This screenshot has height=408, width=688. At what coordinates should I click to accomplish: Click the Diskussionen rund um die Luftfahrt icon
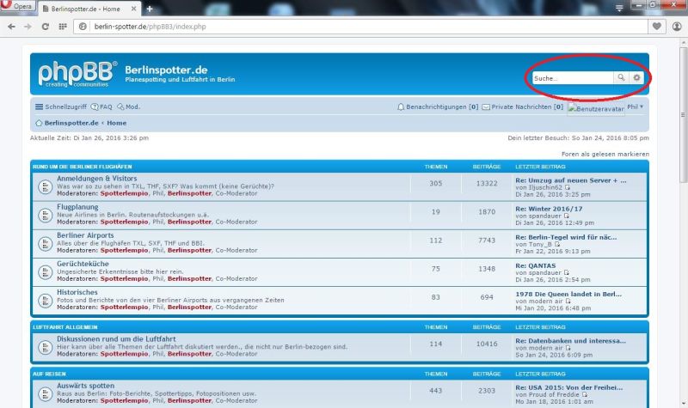click(46, 348)
